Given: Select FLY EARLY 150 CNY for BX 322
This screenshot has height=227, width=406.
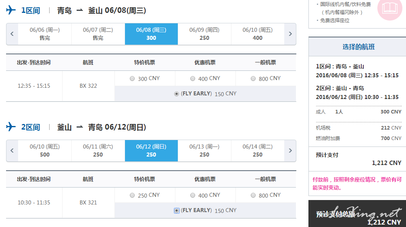Looking at the screenshot, I should [177, 94].
